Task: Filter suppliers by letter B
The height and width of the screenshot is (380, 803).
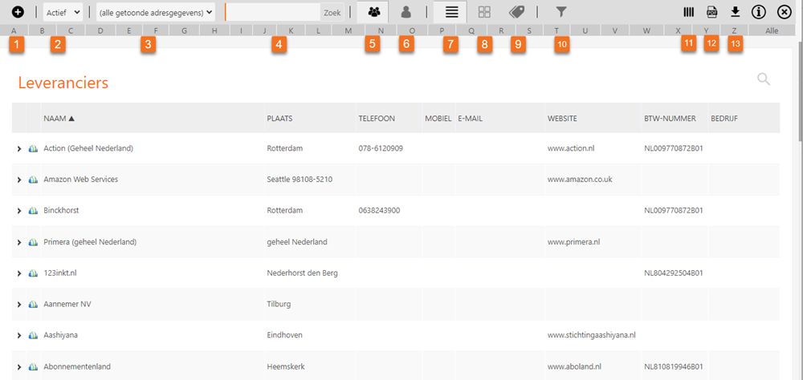Action: [43, 30]
